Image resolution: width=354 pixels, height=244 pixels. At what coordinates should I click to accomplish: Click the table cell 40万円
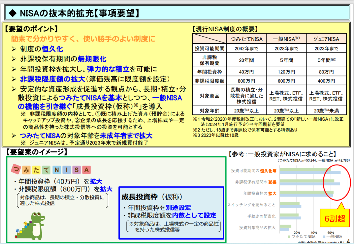coord(247,71)
